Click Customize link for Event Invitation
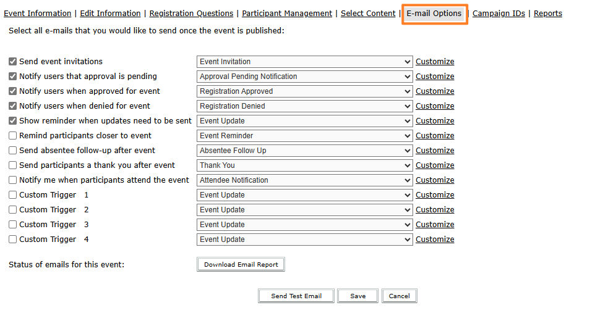The width and height of the screenshot is (590, 321). (435, 62)
